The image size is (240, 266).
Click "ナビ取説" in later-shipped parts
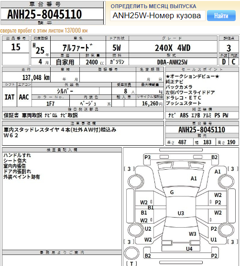click(69, 116)
